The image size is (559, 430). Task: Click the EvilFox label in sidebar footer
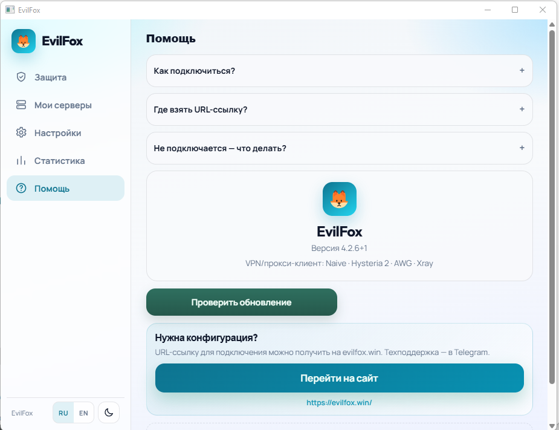(x=22, y=413)
